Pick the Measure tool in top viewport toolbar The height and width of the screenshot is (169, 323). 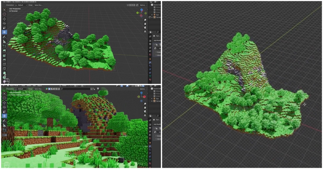pos(4,42)
